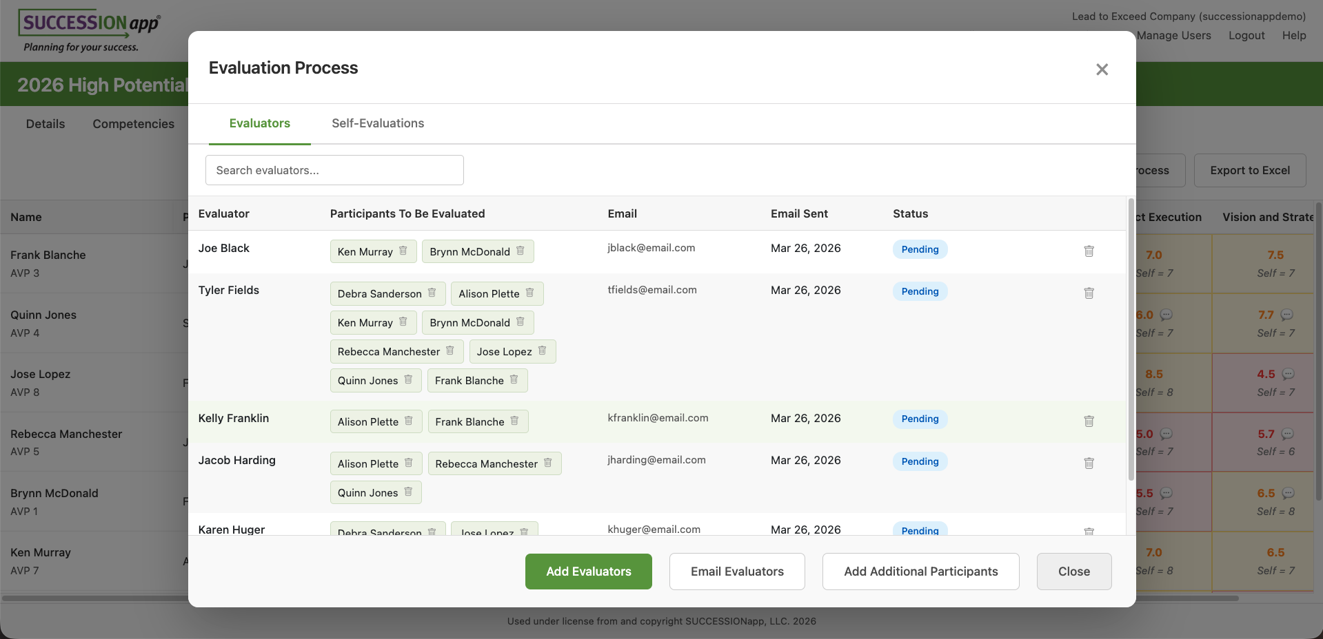1323x639 pixels.
Task: Click Ken Murray row in background table
Action: [x=94, y=561]
